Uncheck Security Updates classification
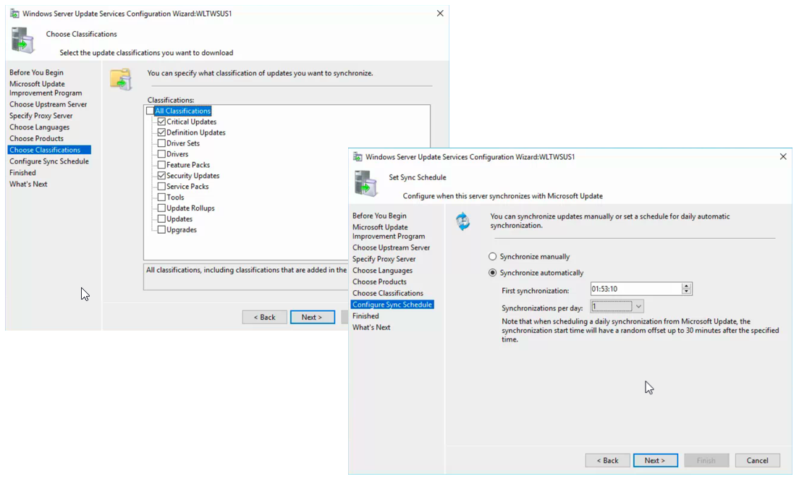The image size is (799, 479). (161, 176)
